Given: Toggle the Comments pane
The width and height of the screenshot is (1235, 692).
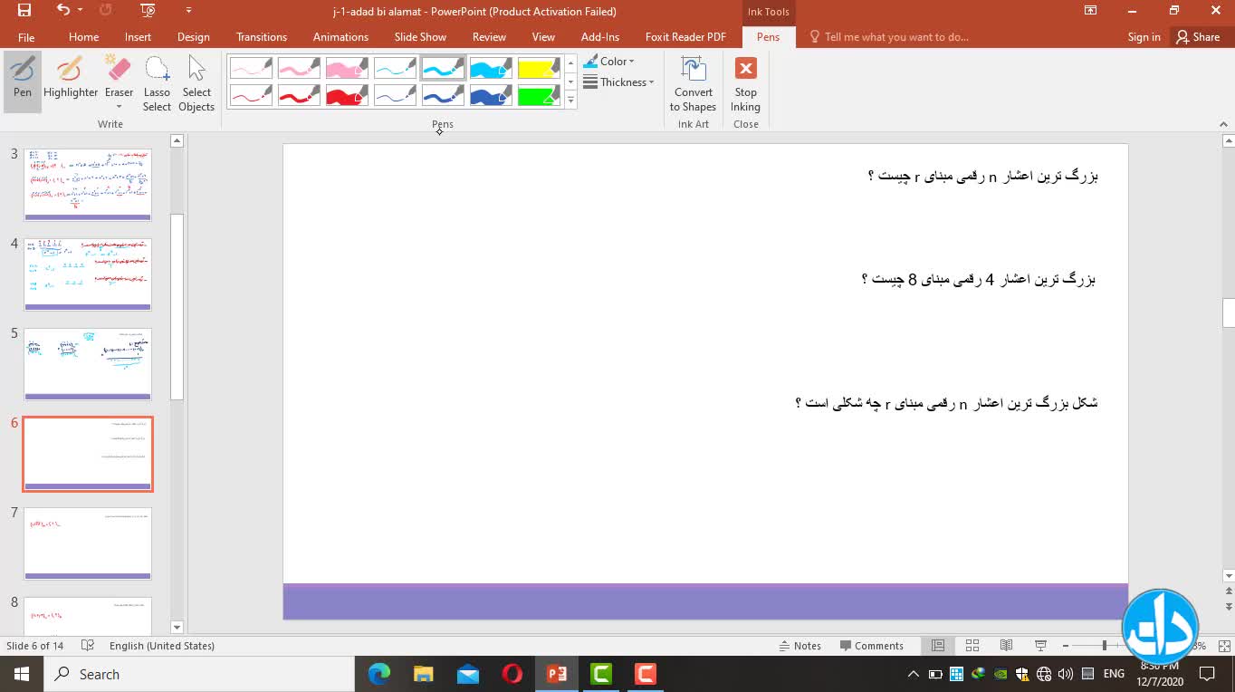Looking at the screenshot, I should [871, 646].
